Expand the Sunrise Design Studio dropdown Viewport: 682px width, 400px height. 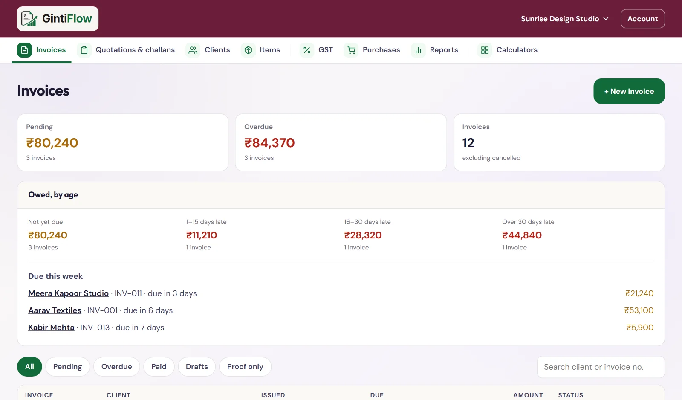pyautogui.click(x=564, y=19)
